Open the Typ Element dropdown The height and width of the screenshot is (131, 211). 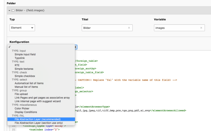pyautogui.click(x=22, y=28)
